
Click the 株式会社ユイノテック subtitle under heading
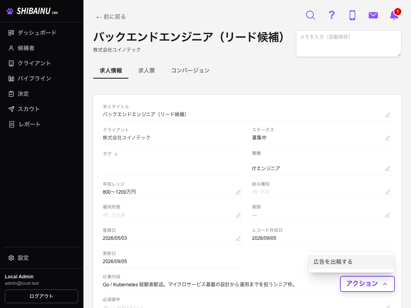pyautogui.click(x=117, y=50)
